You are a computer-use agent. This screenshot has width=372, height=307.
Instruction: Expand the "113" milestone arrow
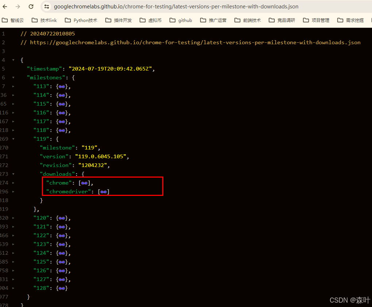click(x=13, y=86)
